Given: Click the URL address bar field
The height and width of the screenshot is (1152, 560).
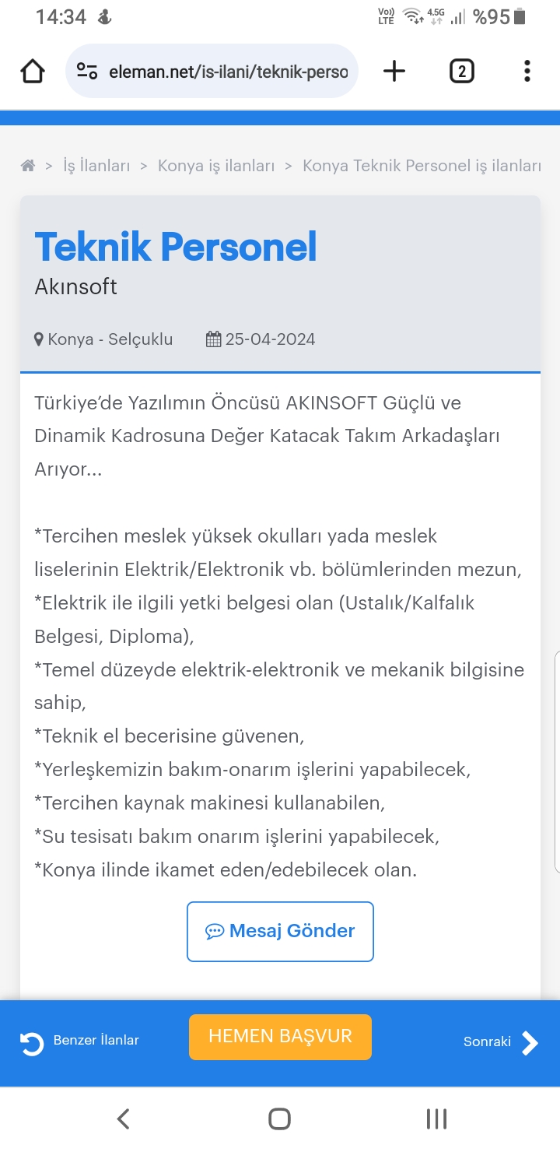Looking at the screenshot, I should coord(227,72).
